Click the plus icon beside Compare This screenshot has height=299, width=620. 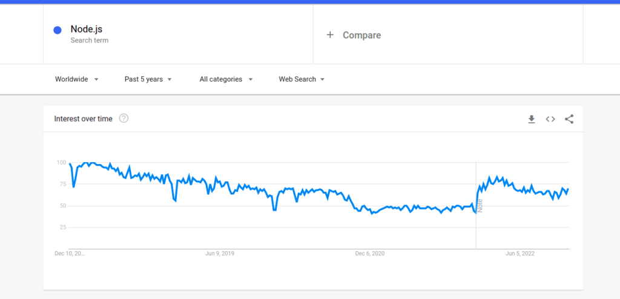point(330,35)
